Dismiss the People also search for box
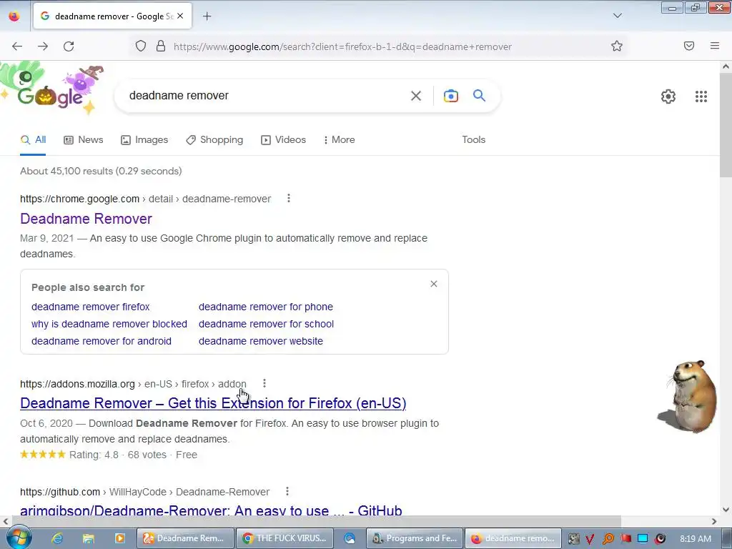This screenshot has height=549, width=732. tap(434, 284)
